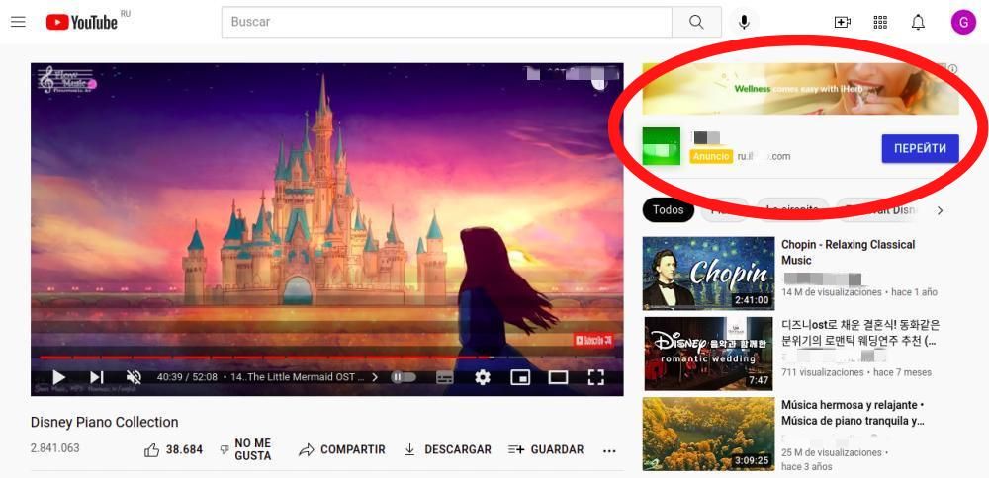Open the Disney romantic wedding thumbnail
The height and width of the screenshot is (478, 989).
click(x=708, y=354)
